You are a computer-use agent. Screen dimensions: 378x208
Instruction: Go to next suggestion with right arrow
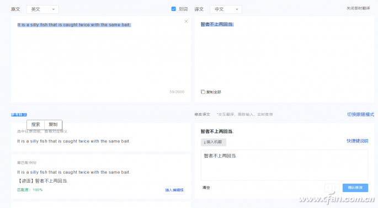336,188
